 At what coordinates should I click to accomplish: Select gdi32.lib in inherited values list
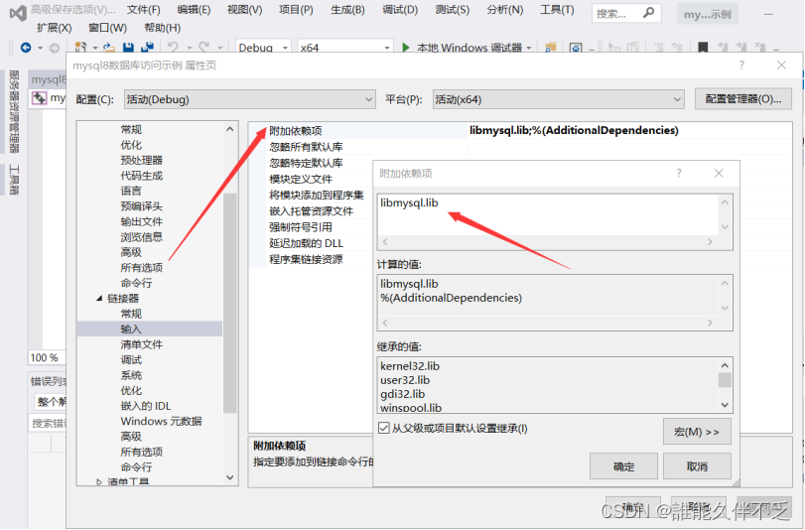click(x=403, y=394)
